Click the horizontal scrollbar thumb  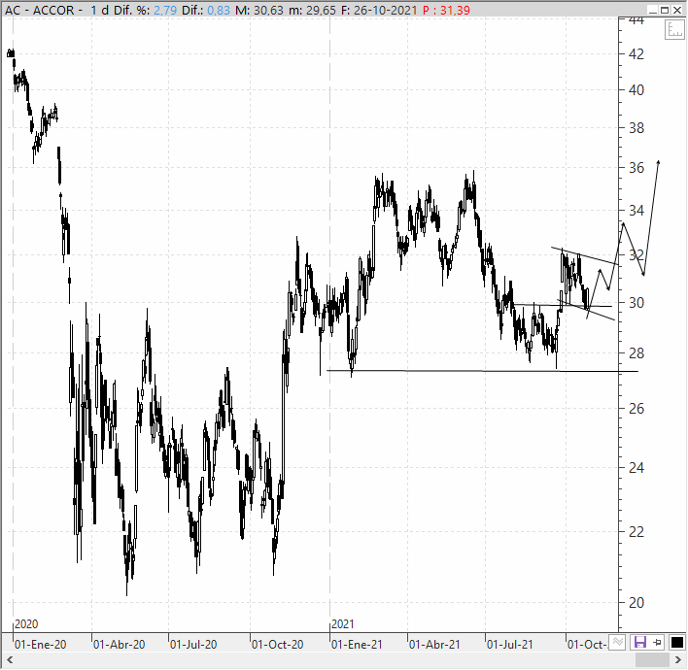click(652, 660)
